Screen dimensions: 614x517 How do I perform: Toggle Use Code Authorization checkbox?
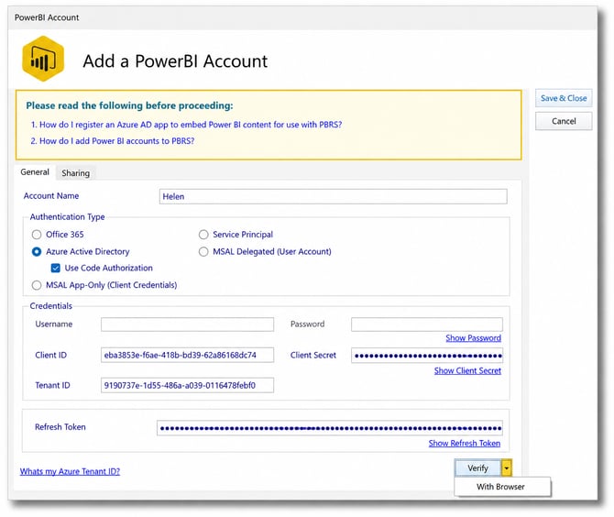(56, 268)
